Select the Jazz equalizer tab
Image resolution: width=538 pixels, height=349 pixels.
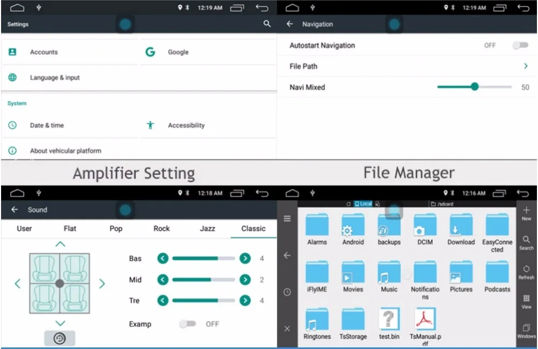point(208,229)
